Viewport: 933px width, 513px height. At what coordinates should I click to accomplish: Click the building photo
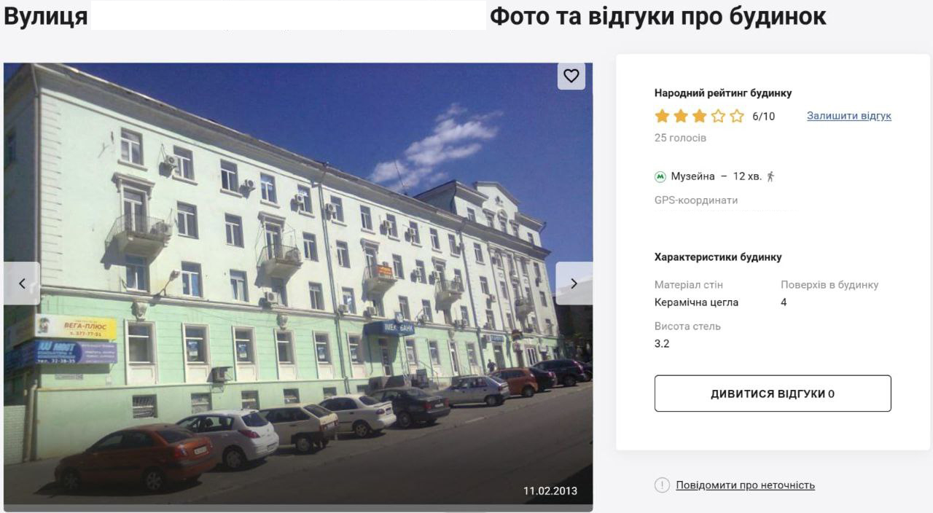[x=298, y=284]
